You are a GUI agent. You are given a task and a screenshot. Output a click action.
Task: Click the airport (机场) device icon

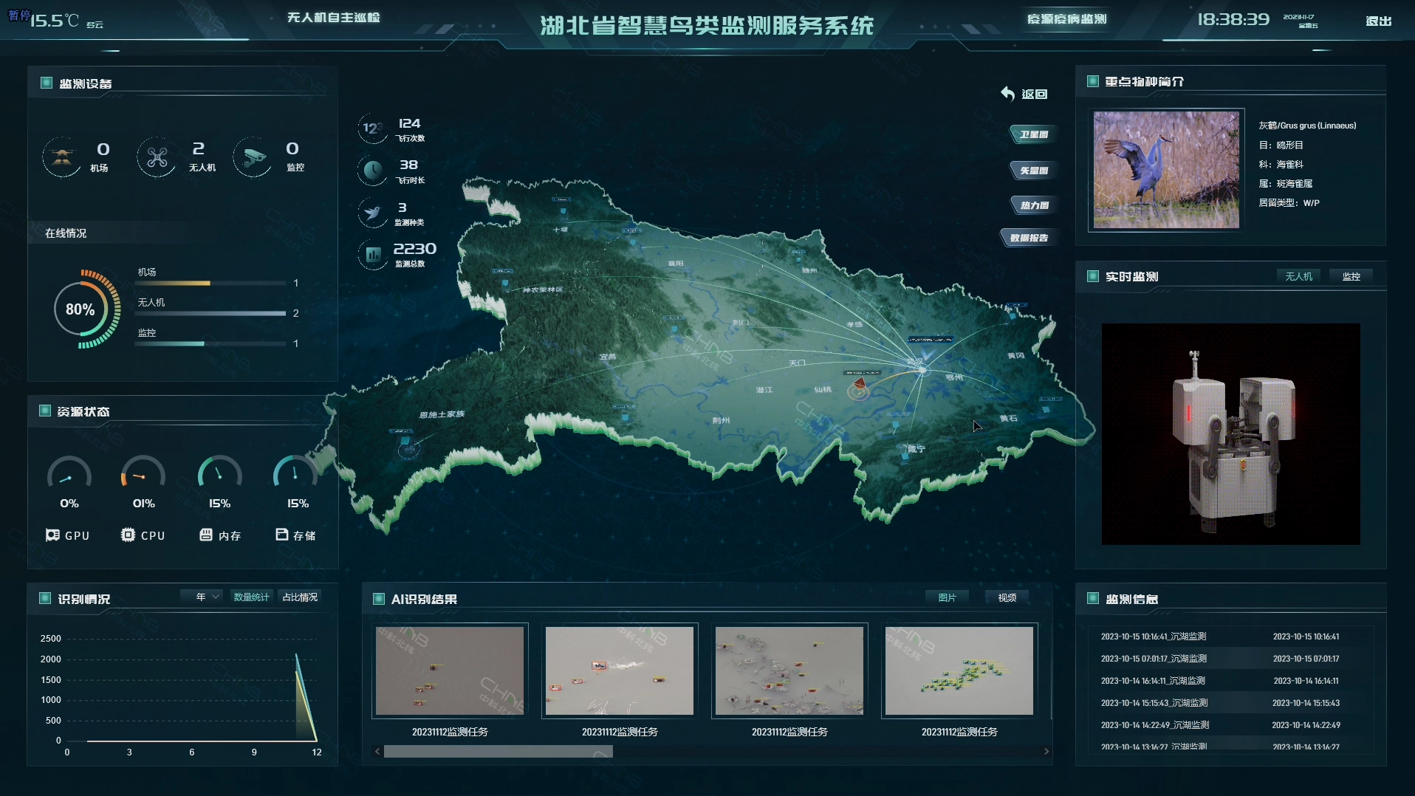(x=62, y=157)
